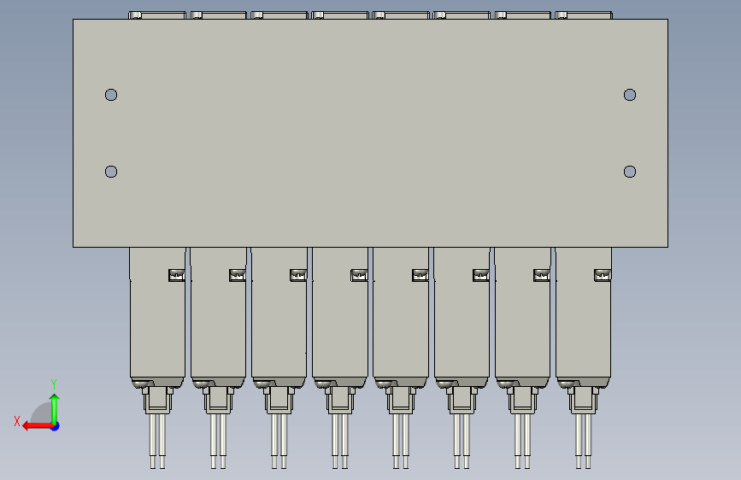741x480 pixels.
Task: Pick the manual override slot on leftmost valve
Action: coord(177,275)
